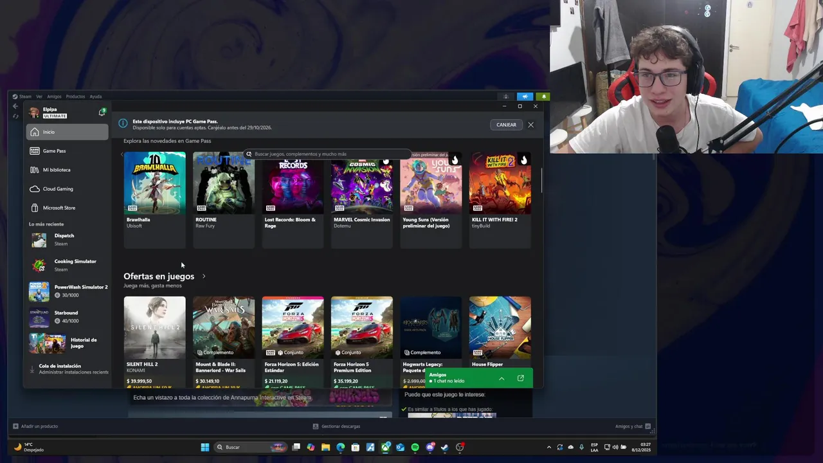
Task: Open Cooking Simulator in recent list
Action: coord(68,266)
